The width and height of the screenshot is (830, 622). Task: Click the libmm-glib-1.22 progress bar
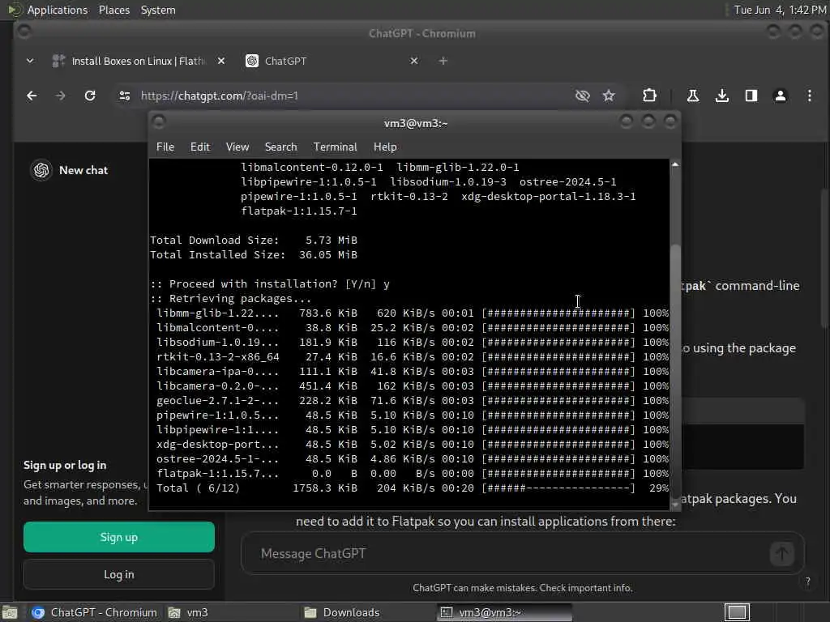point(558,313)
